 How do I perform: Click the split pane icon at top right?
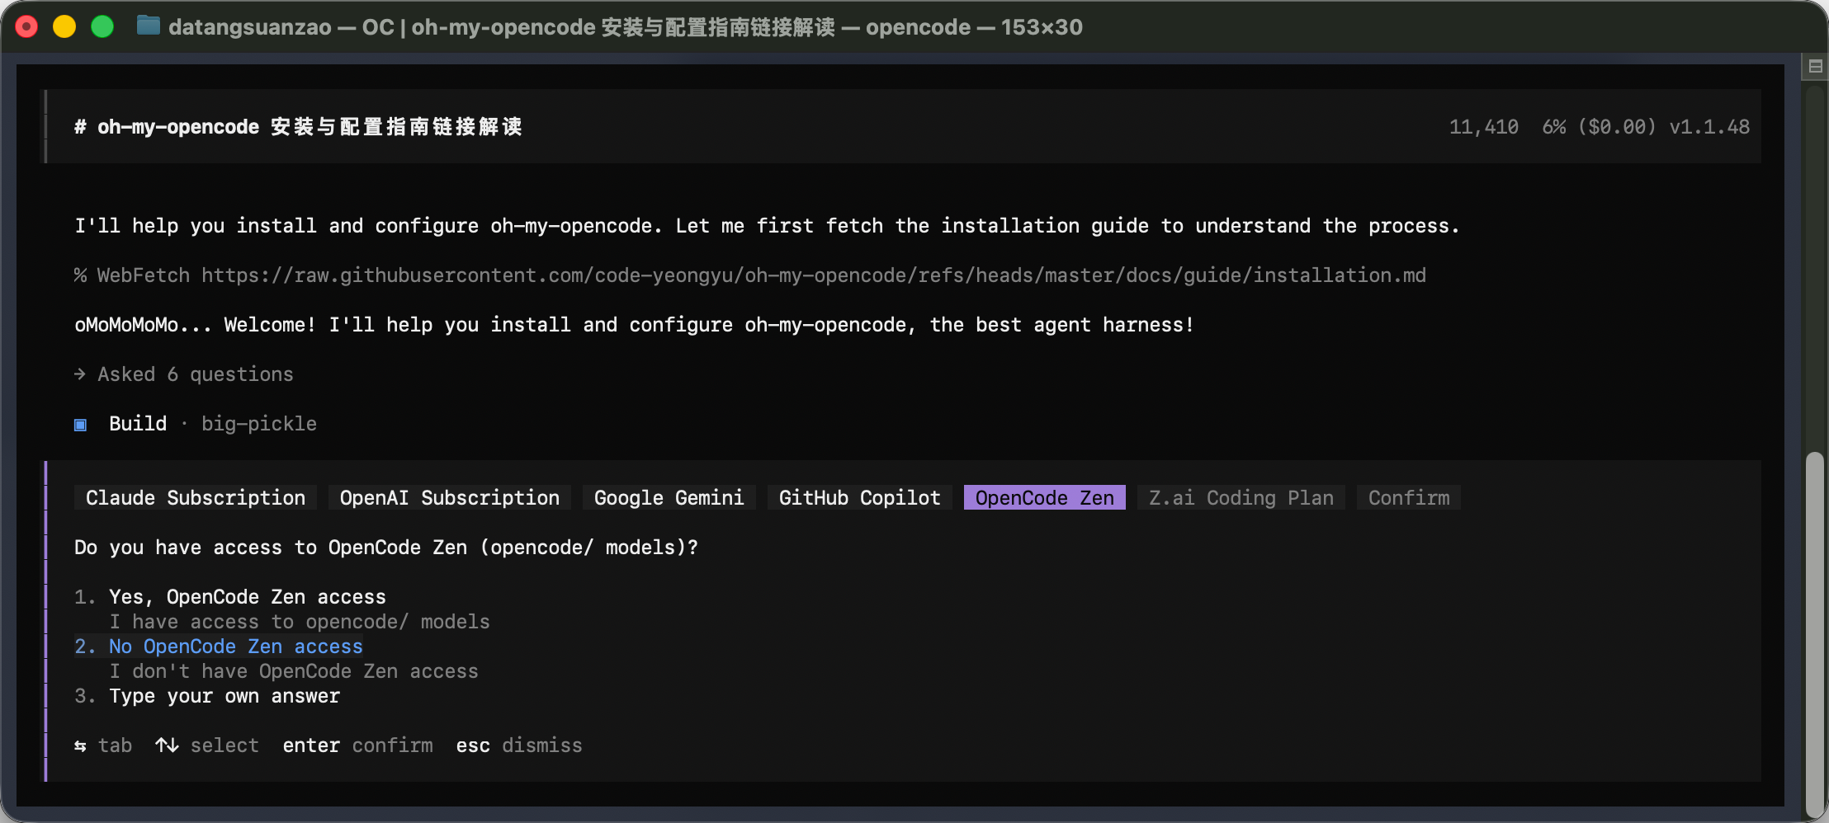pos(1815,66)
